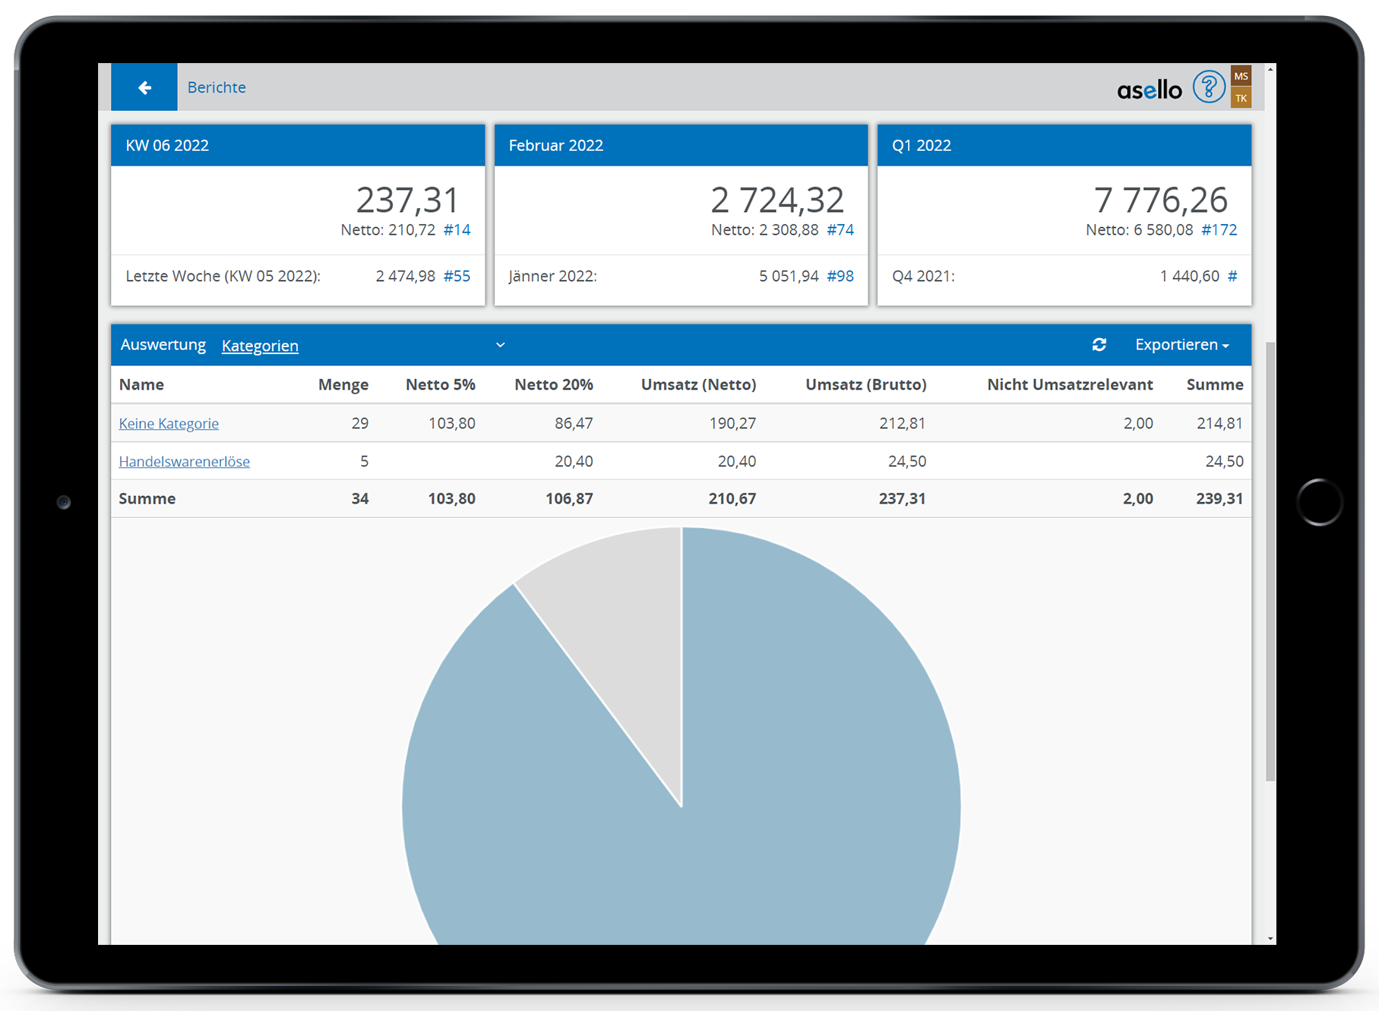Viewport: 1379px width, 1011px height.
Task: Open receipts #14 for KW 06 2022
Action: (457, 230)
